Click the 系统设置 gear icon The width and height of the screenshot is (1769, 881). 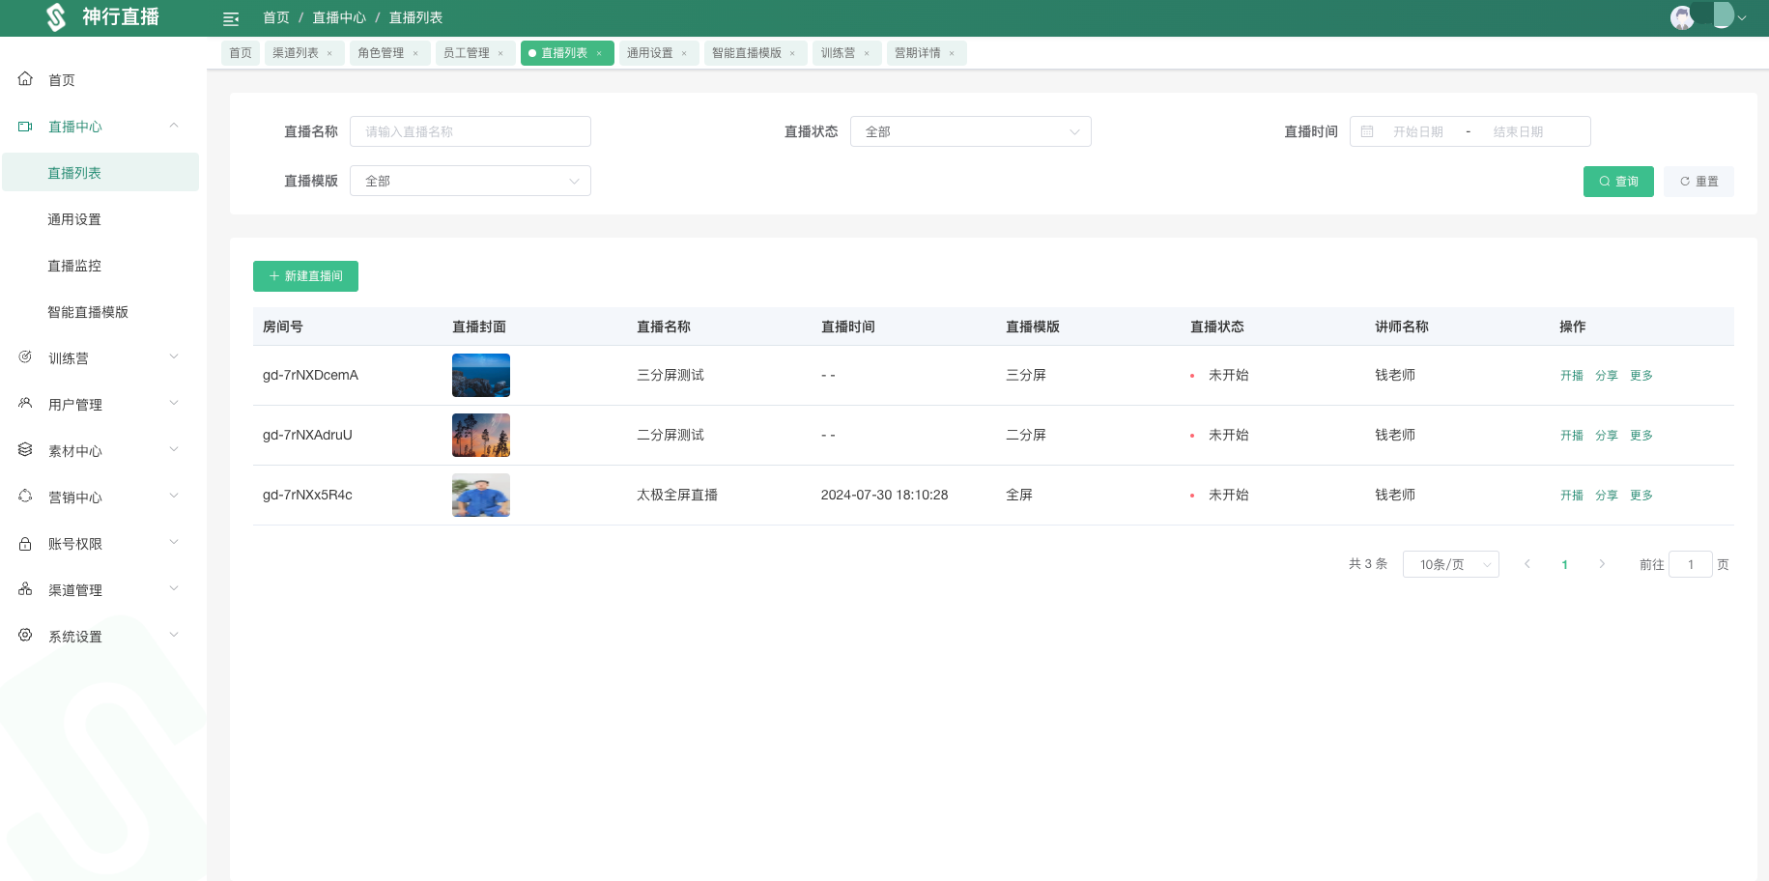point(25,636)
